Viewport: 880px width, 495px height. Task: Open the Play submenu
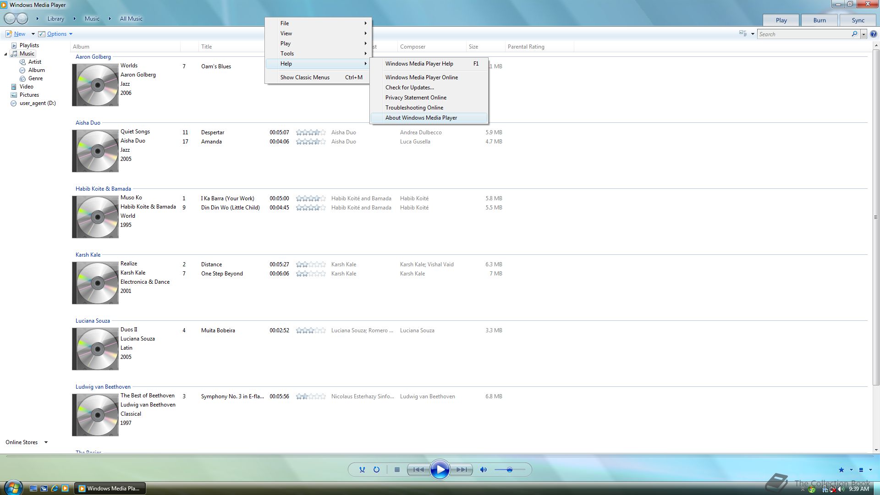click(x=318, y=44)
